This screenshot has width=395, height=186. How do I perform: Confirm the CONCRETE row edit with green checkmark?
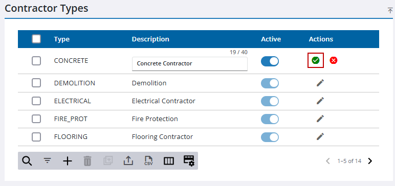pyautogui.click(x=315, y=60)
